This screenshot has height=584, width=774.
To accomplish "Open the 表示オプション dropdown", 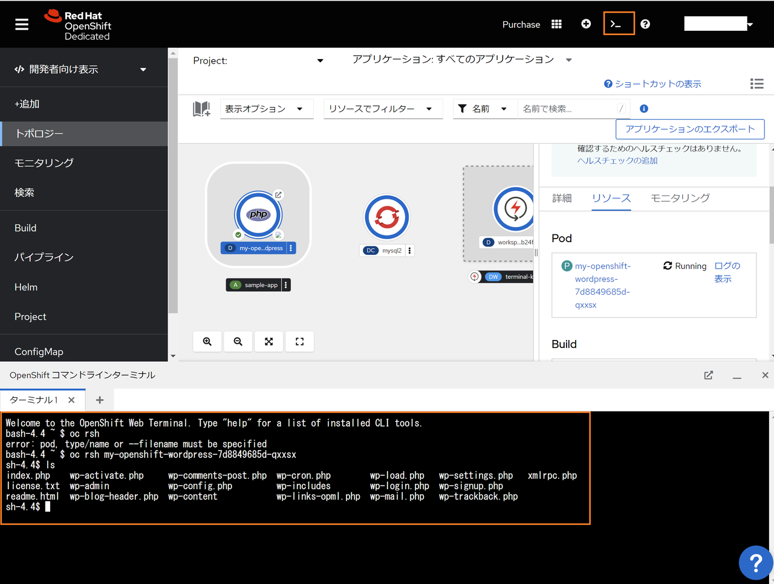I will 267,109.
